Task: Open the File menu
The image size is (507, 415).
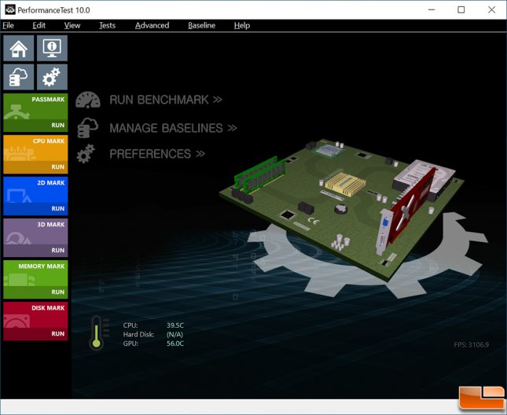Action: tap(8, 25)
